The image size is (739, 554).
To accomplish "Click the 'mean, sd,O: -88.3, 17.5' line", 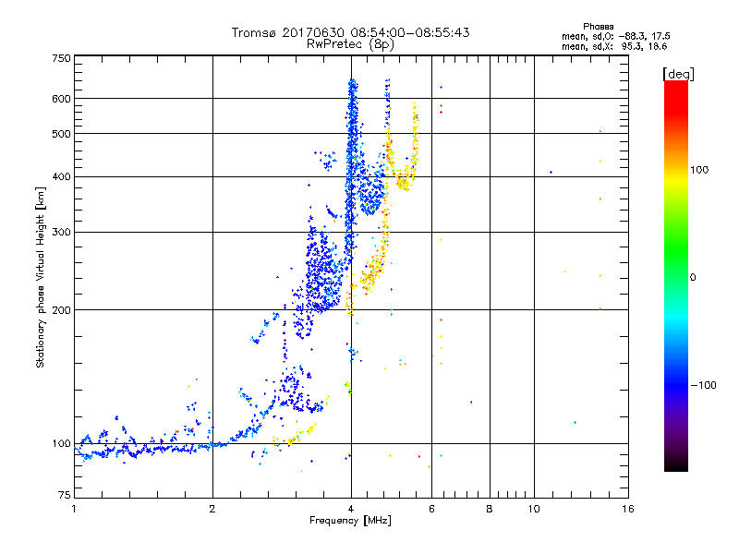I will tap(615, 36).
